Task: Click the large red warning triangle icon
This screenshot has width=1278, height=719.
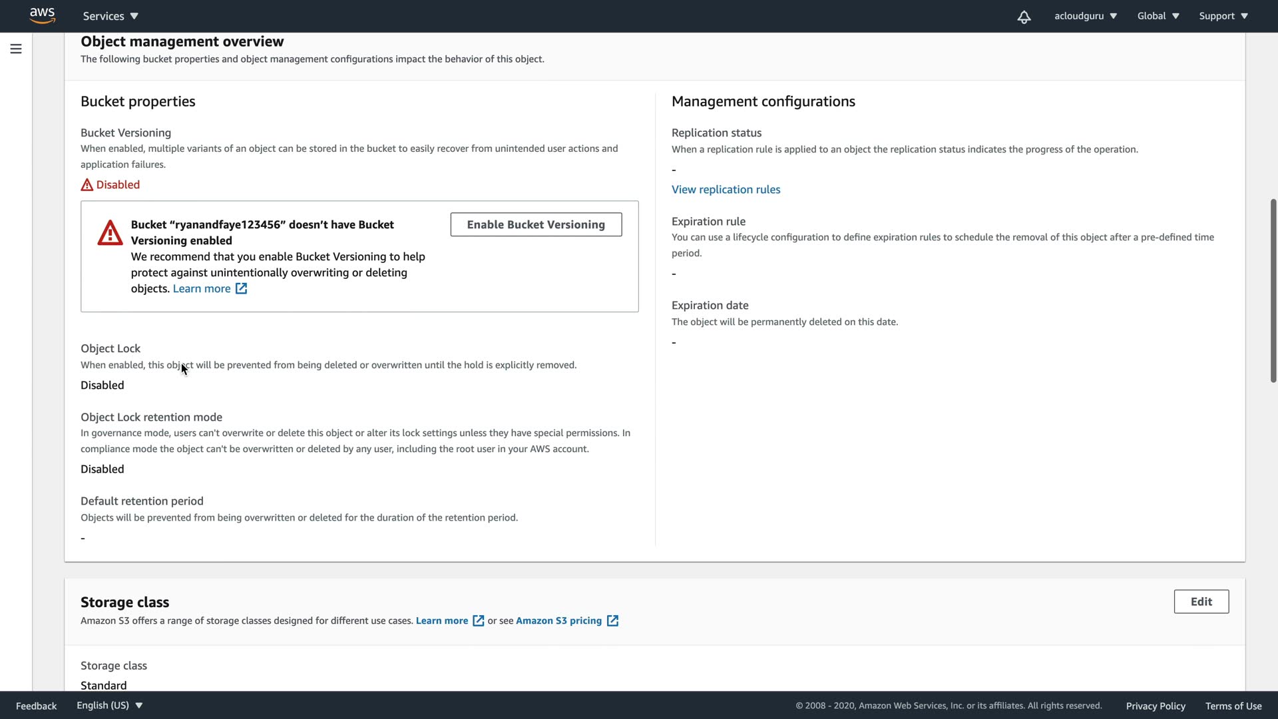Action: 110,233
